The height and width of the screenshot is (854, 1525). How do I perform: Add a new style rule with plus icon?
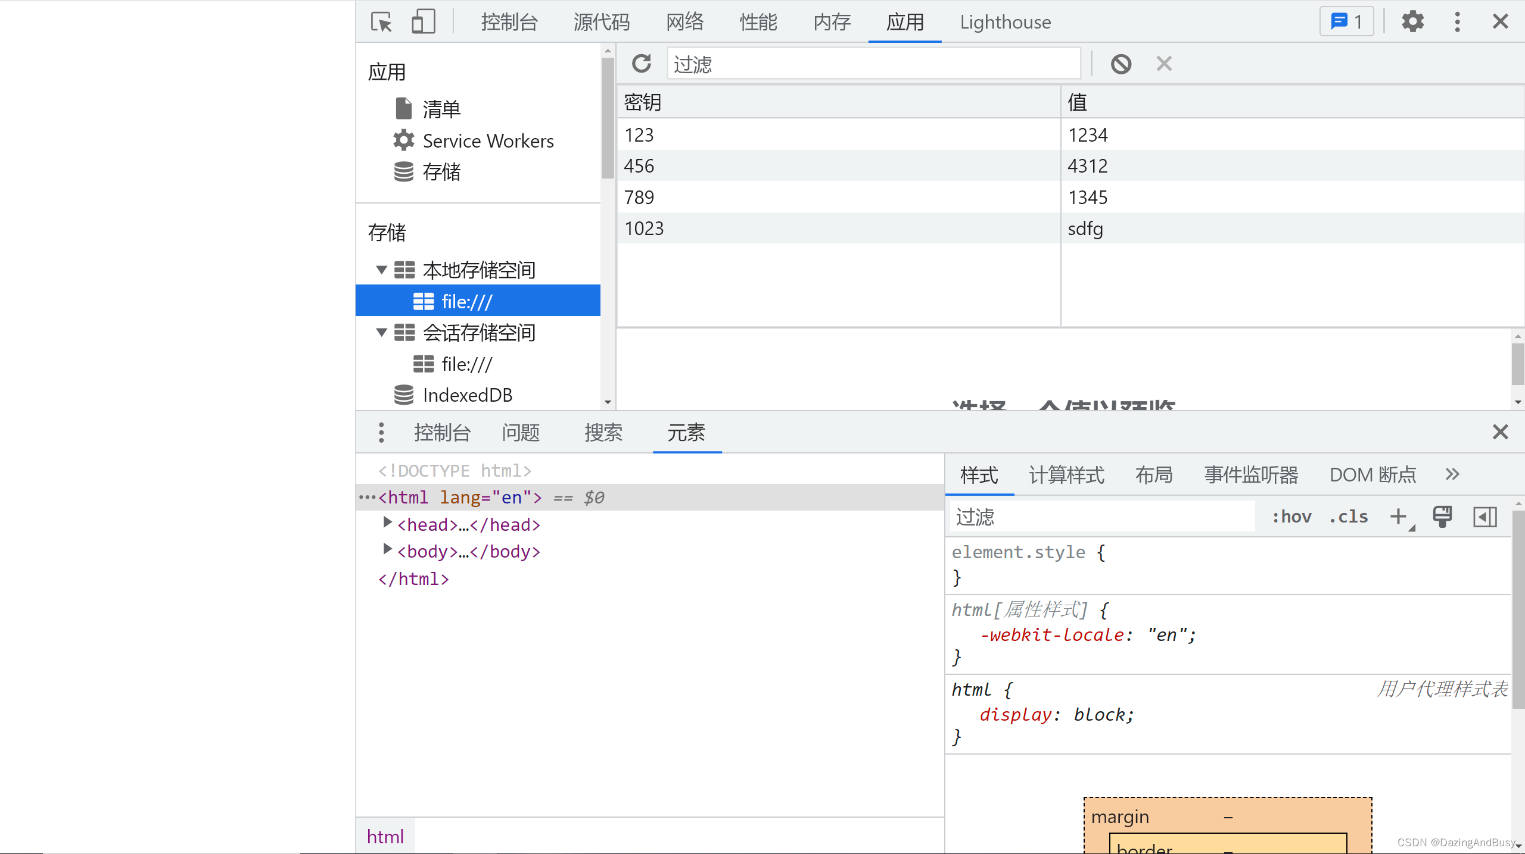click(1399, 517)
